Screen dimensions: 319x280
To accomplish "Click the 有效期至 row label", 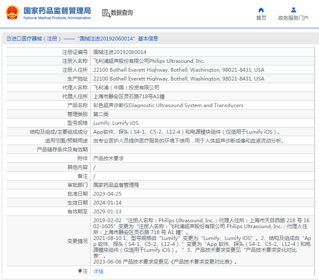I will coord(77,211).
